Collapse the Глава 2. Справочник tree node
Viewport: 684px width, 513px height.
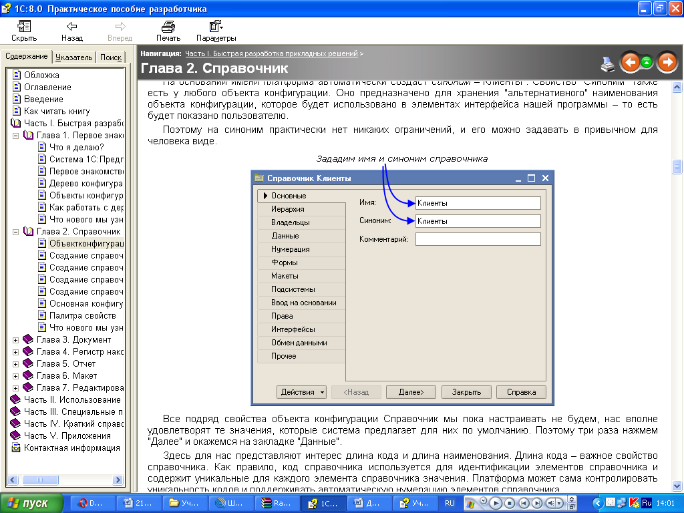tap(16, 232)
